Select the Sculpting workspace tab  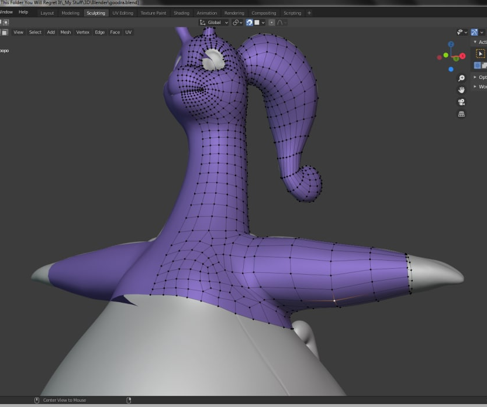coord(96,13)
